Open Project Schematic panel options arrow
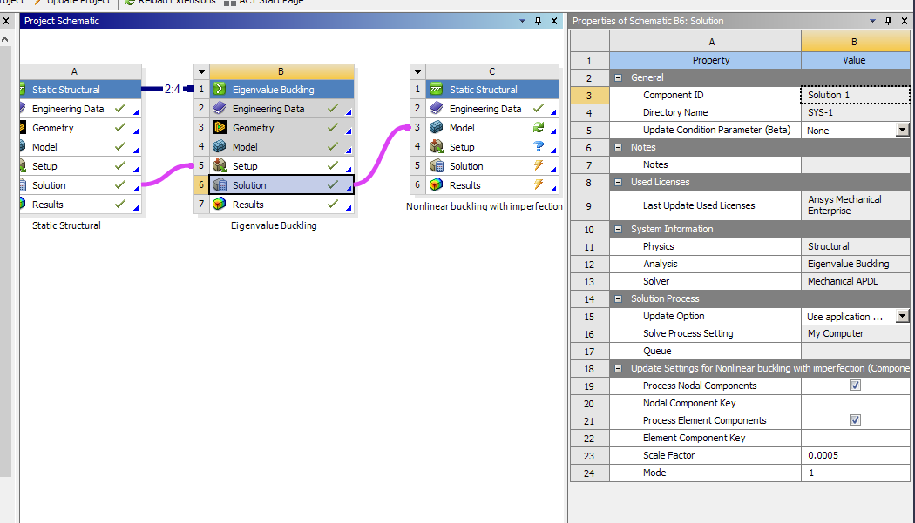915x523 pixels. tap(522, 21)
